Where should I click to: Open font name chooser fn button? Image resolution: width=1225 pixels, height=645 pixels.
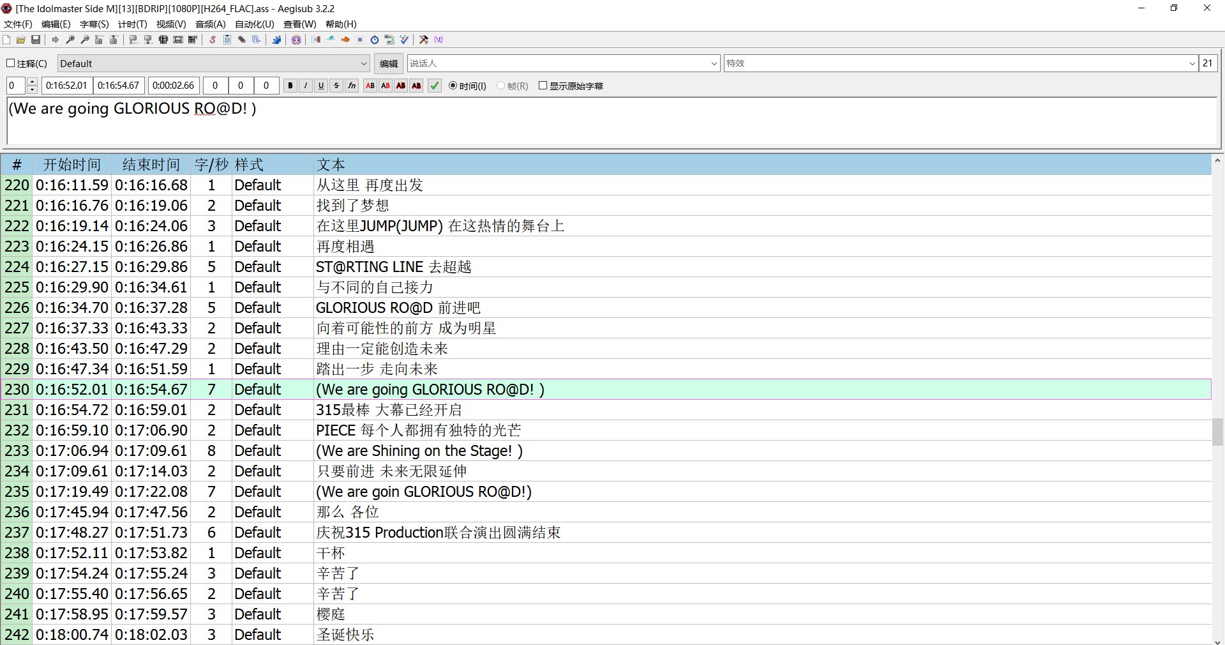[352, 86]
